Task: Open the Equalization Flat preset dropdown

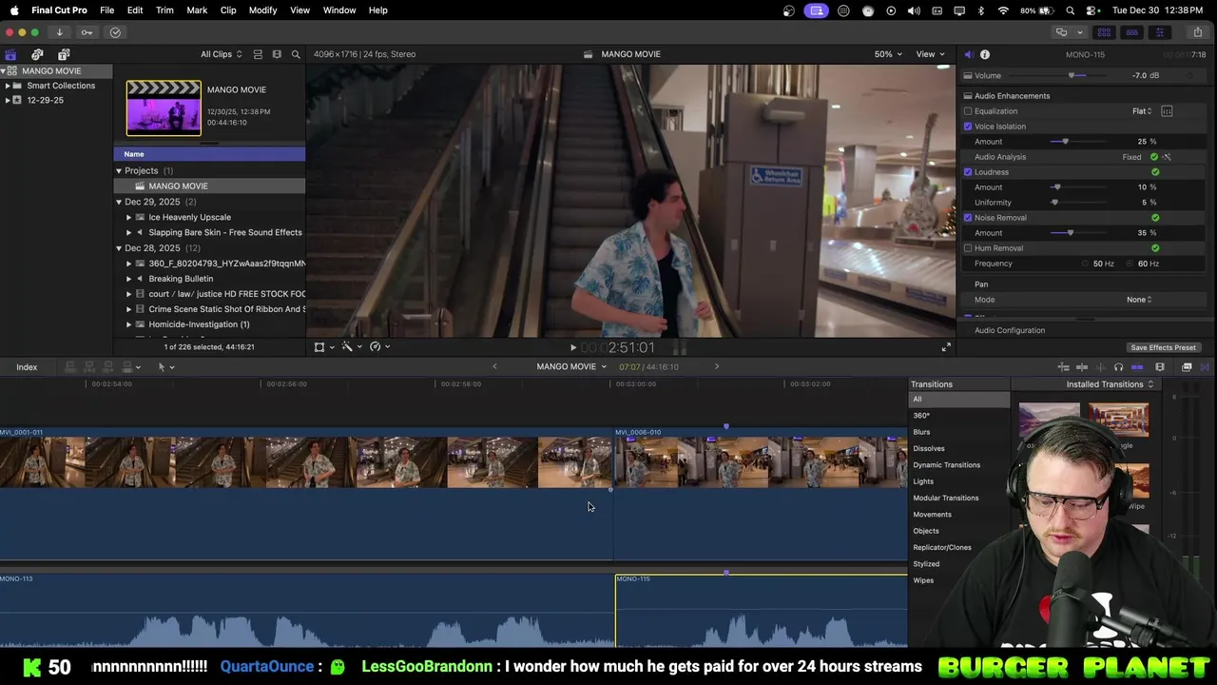Action: [1142, 111]
